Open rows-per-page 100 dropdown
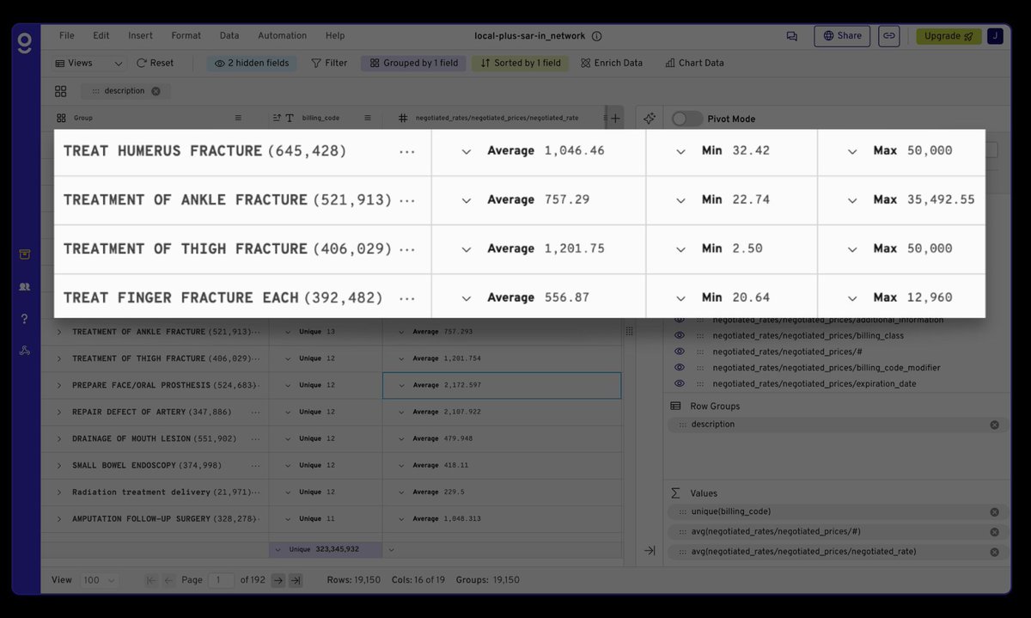Viewport: 1031px width, 618px height. point(99,581)
